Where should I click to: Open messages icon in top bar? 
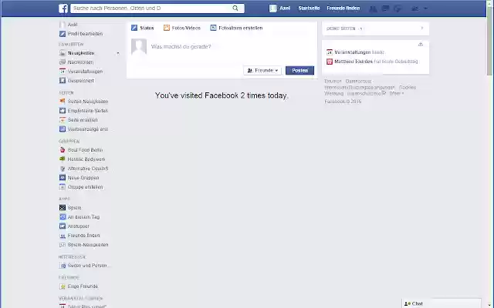[385, 8]
